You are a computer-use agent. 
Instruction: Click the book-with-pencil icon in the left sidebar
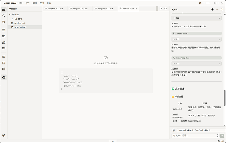click(x=4, y=36)
